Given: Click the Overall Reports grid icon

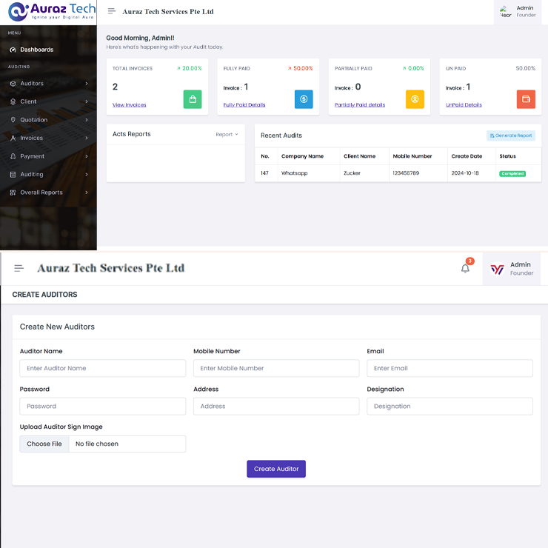Looking at the screenshot, I should (13, 193).
